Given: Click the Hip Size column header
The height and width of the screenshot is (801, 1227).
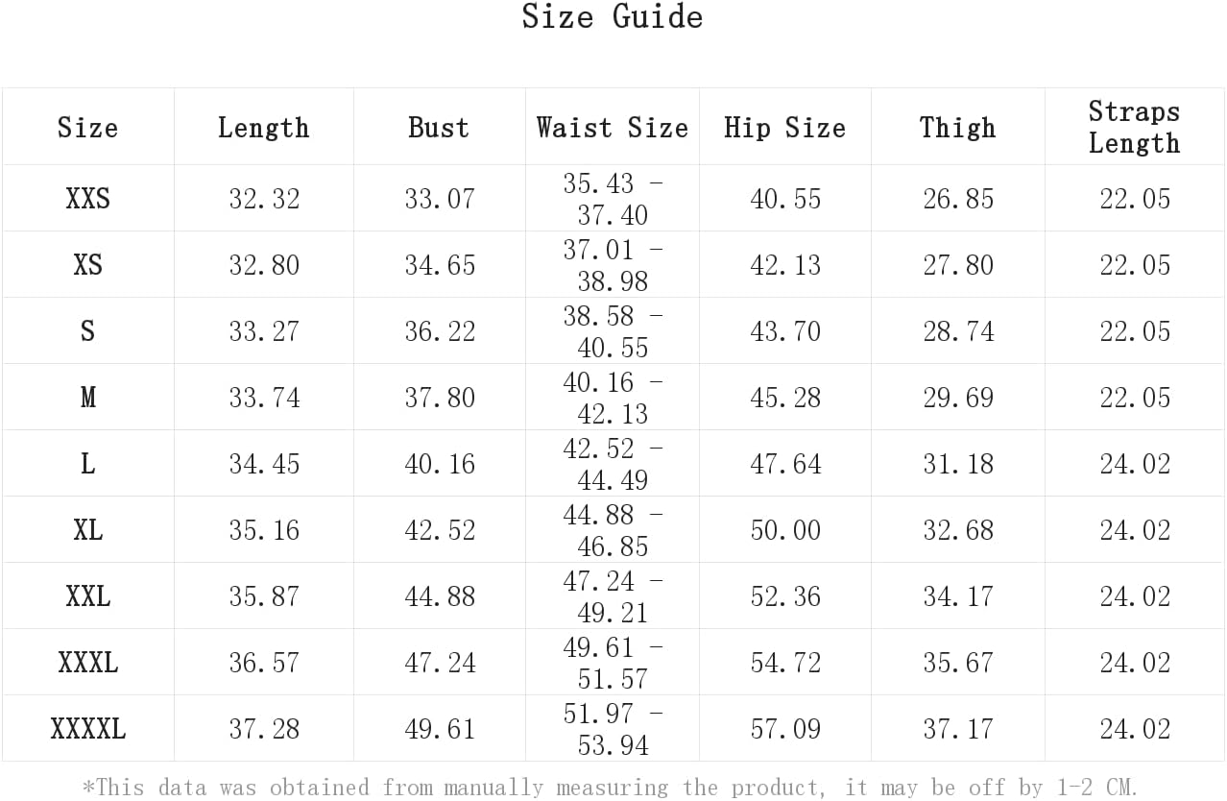Looking at the screenshot, I should coord(784,128).
